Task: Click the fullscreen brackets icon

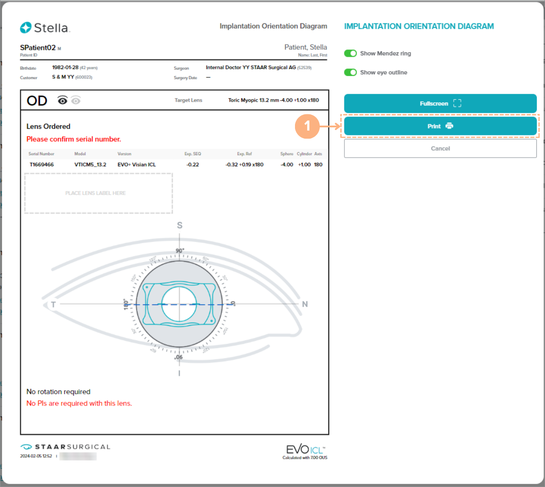Action: coord(457,104)
